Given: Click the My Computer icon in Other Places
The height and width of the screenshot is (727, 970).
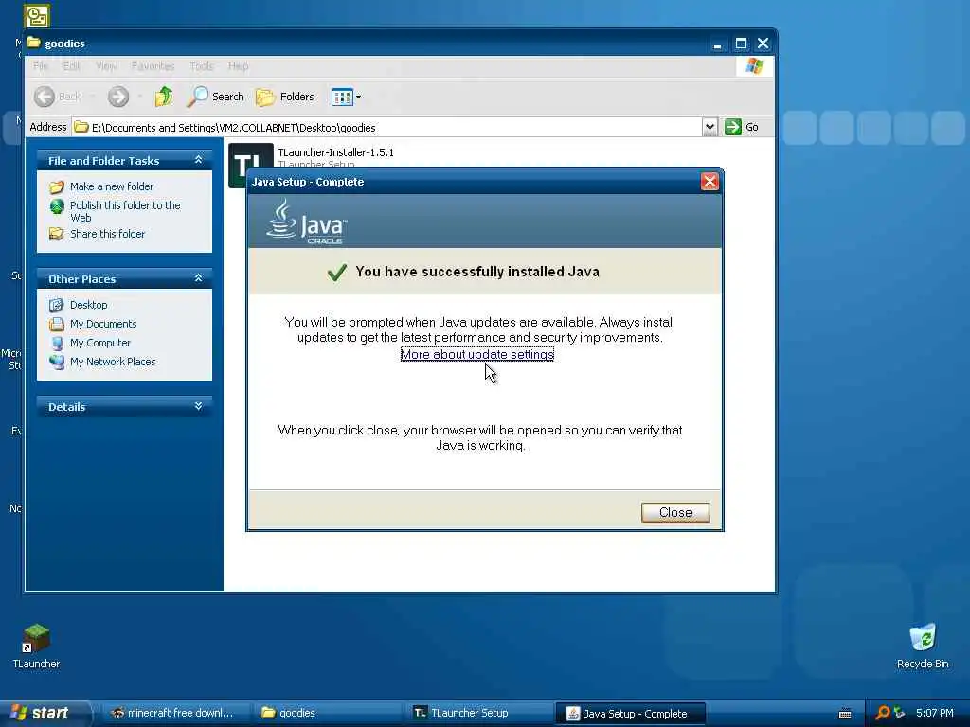Looking at the screenshot, I should (57, 343).
